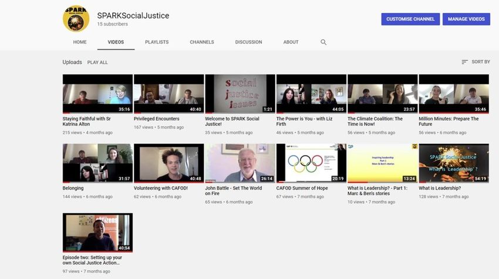
Task: Select the Videos tab
Action: tap(116, 42)
